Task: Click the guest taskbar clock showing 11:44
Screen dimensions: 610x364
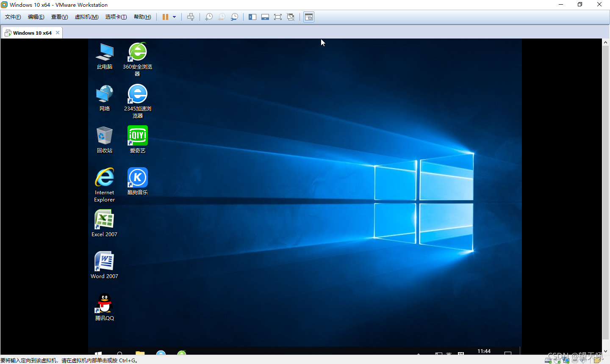Action: (x=484, y=351)
